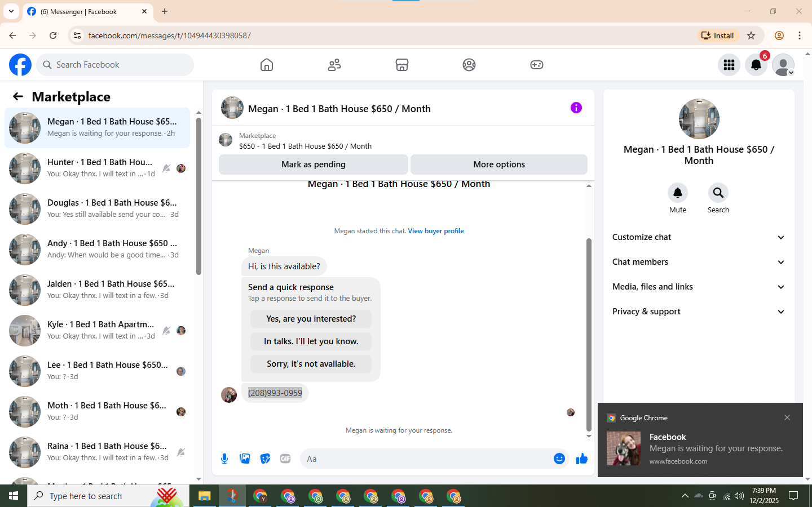Send a voice clip with microphone icon
This screenshot has width=812, height=507.
pyautogui.click(x=224, y=459)
